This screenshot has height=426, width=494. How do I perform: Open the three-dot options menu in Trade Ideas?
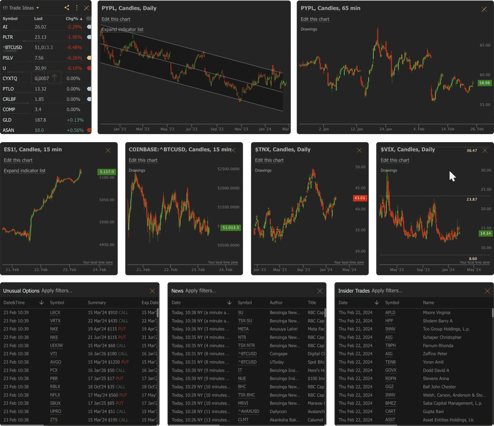tap(77, 8)
